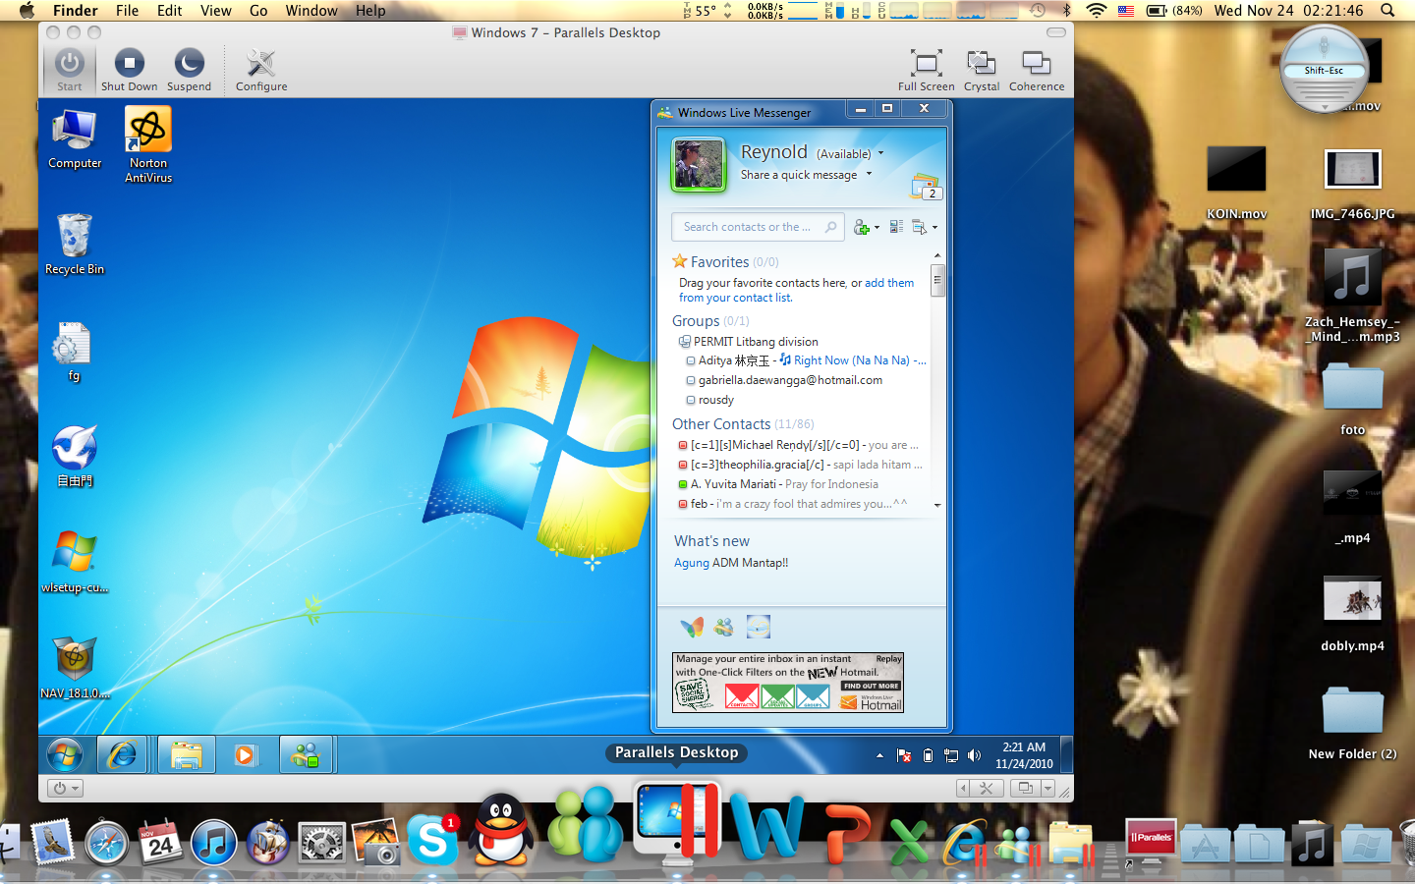Open the dropdown beside the add contact icon

pyautogui.click(x=878, y=228)
